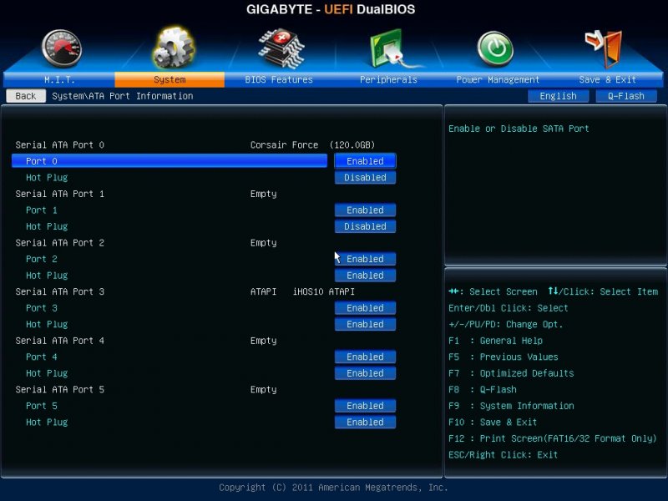Toggle Port 0 from Enabled to Disabled
Viewport: 668px width, 501px height.
[365, 160]
